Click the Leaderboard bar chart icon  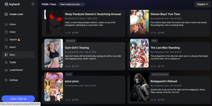pyautogui.click(x=6, y=70)
